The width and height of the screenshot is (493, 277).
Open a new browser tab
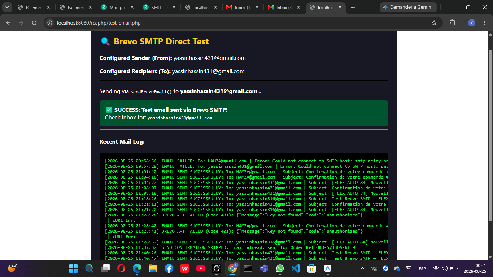353,7
